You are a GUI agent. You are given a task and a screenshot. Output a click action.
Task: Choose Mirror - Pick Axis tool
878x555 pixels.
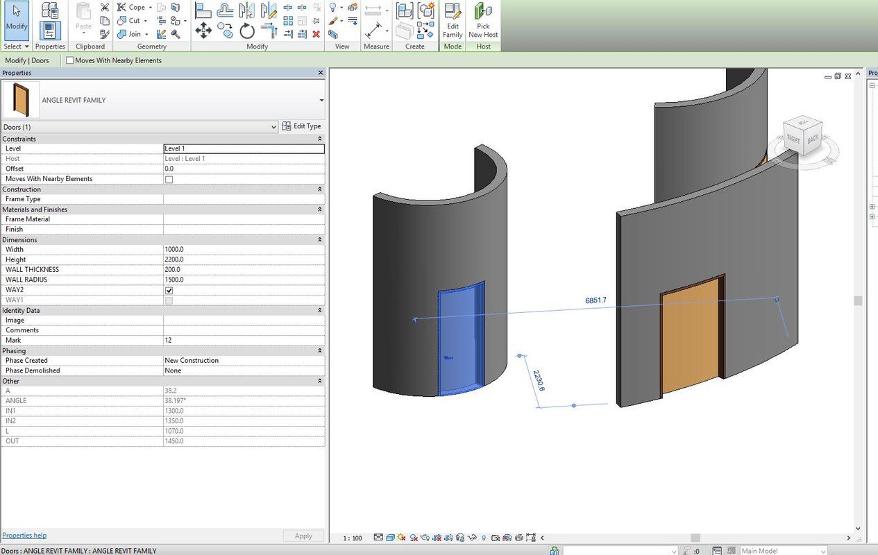(x=246, y=10)
